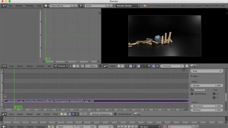Enable the Use Backdrop checkbox
The width and height of the screenshot is (228, 128).
[x=115, y=114]
